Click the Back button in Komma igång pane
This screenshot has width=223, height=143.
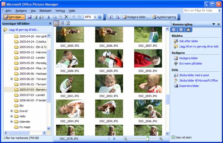pyautogui.click(x=174, y=30)
